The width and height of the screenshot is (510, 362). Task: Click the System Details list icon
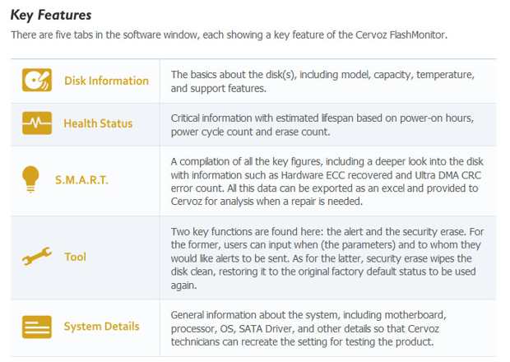click(x=37, y=327)
